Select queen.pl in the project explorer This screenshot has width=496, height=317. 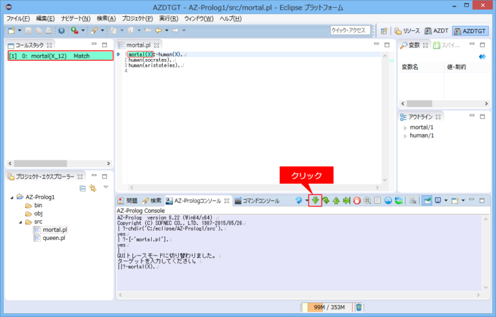click(53, 238)
